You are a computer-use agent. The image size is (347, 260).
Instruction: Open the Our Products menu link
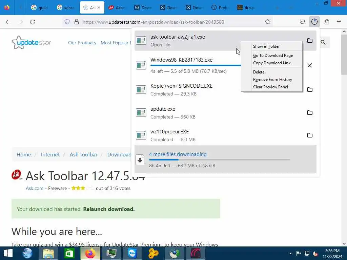tap(82, 43)
